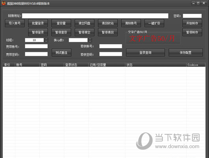
Task: Click the red 文字广告50/月 ad text
Action: coord(152,39)
